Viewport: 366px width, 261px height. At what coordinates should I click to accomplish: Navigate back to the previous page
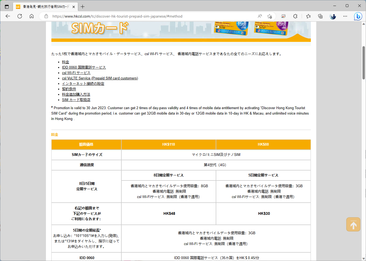click(x=8, y=16)
